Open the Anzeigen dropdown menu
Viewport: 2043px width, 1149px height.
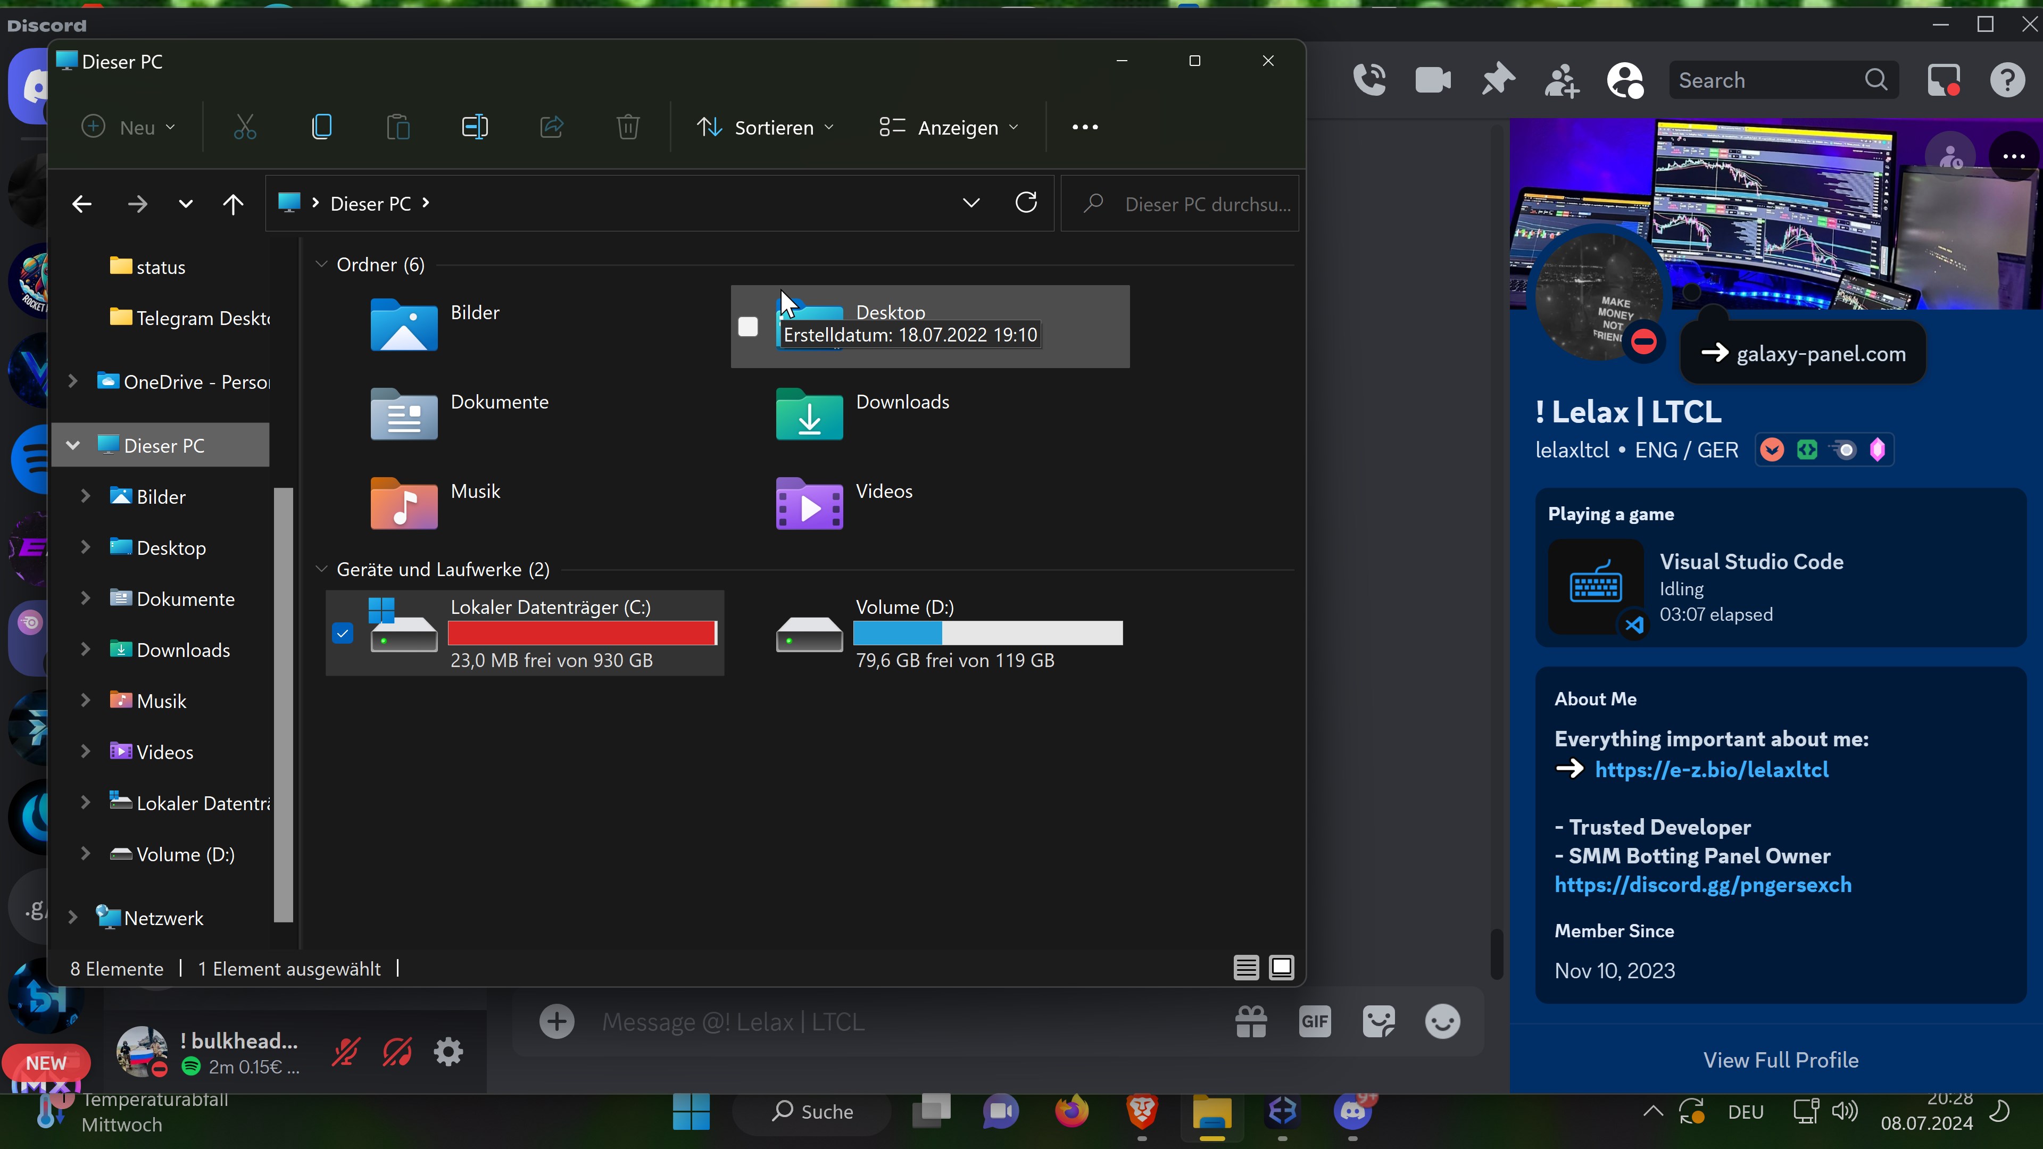click(949, 127)
